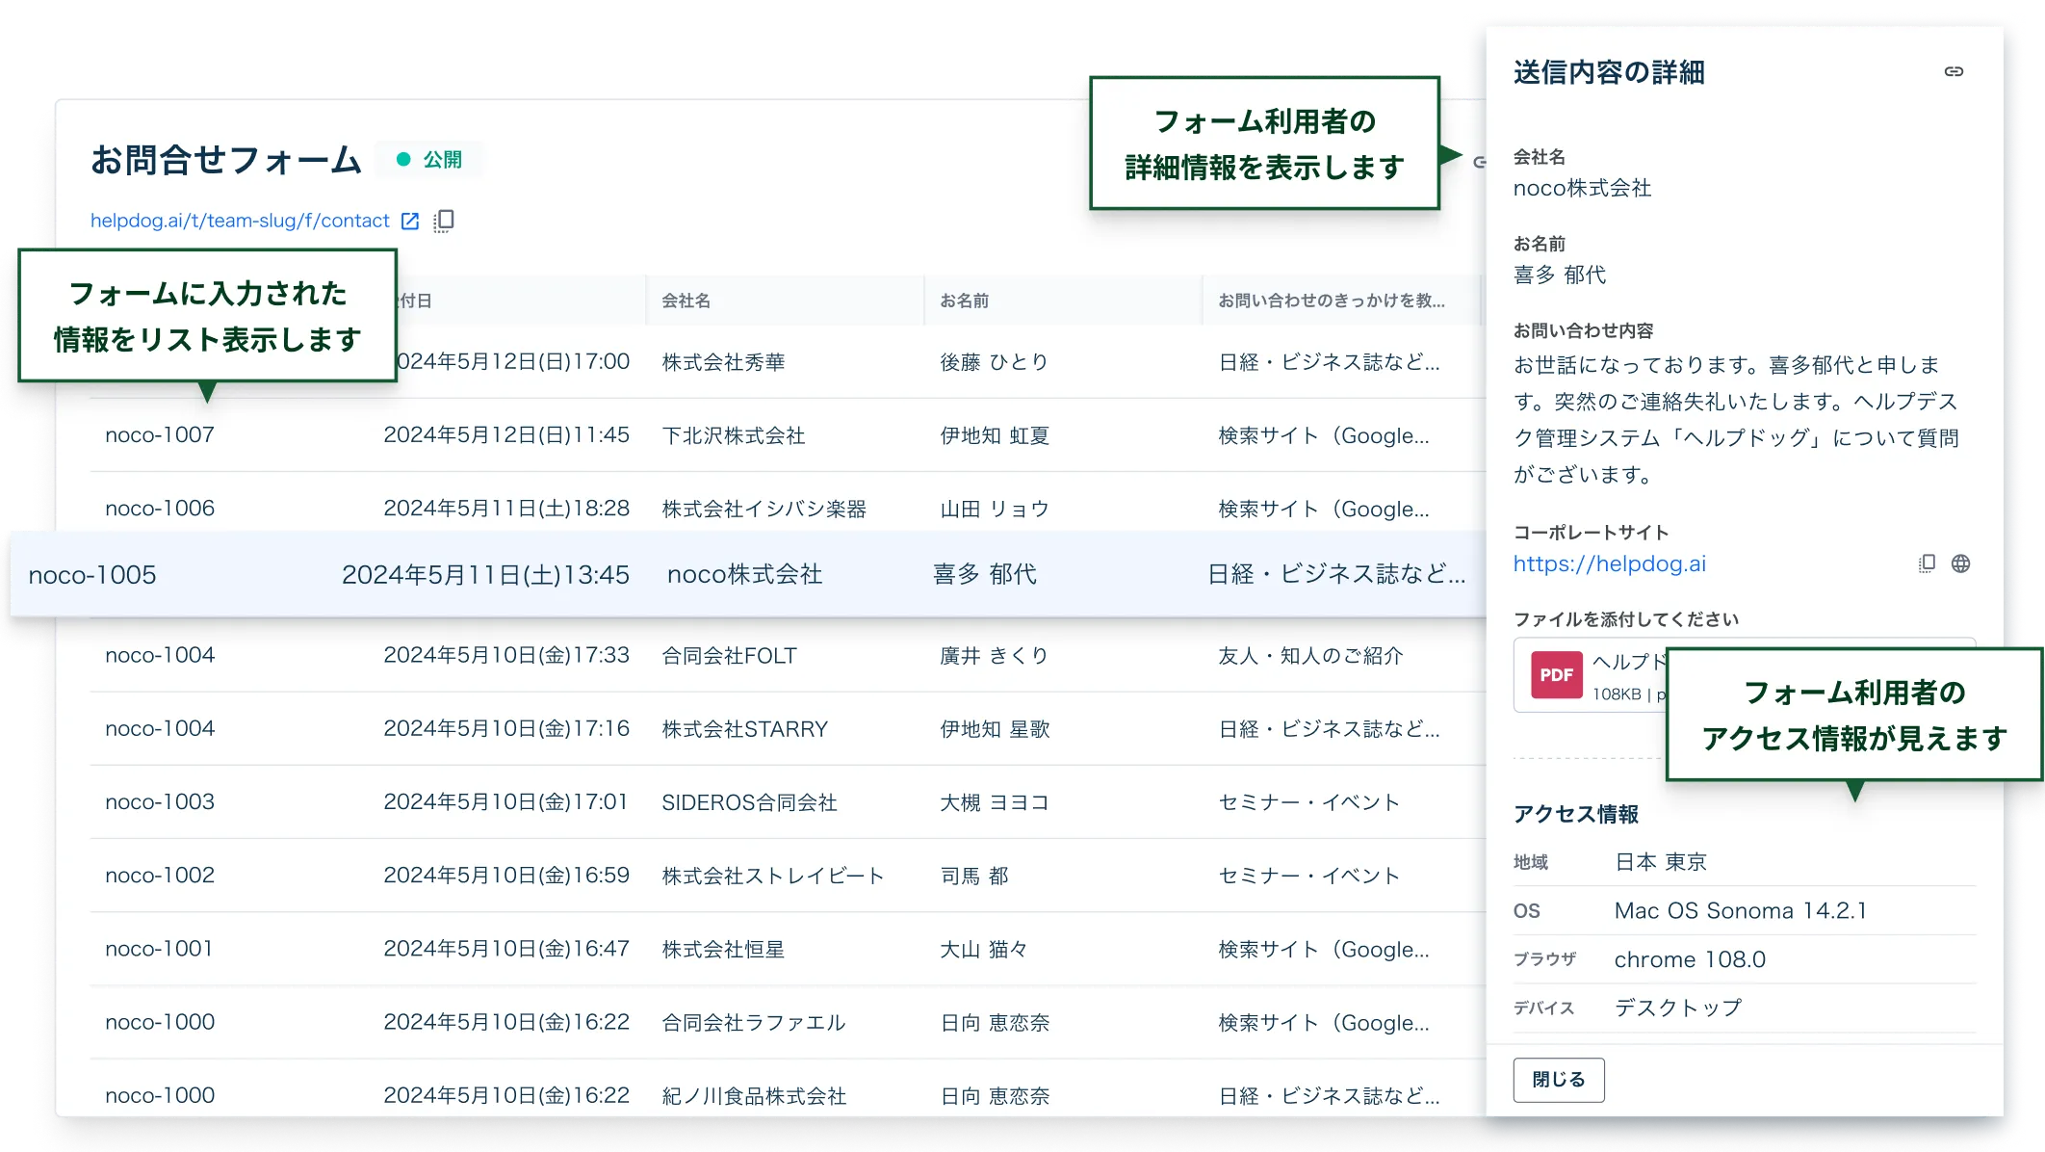
Task: Click company 株式会社秀華
Action: 724,362
